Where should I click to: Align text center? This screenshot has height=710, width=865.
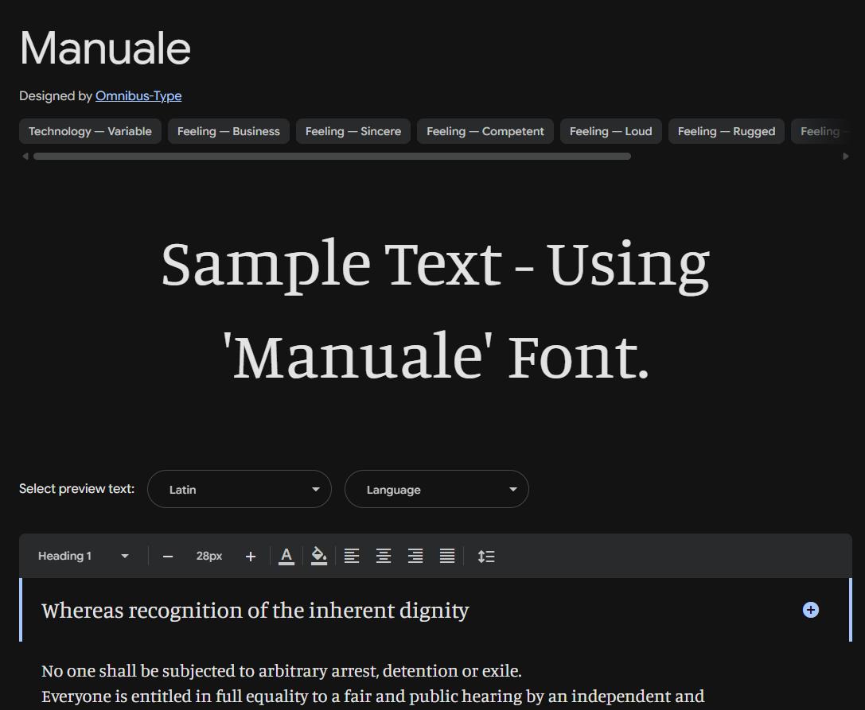click(384, 557)
